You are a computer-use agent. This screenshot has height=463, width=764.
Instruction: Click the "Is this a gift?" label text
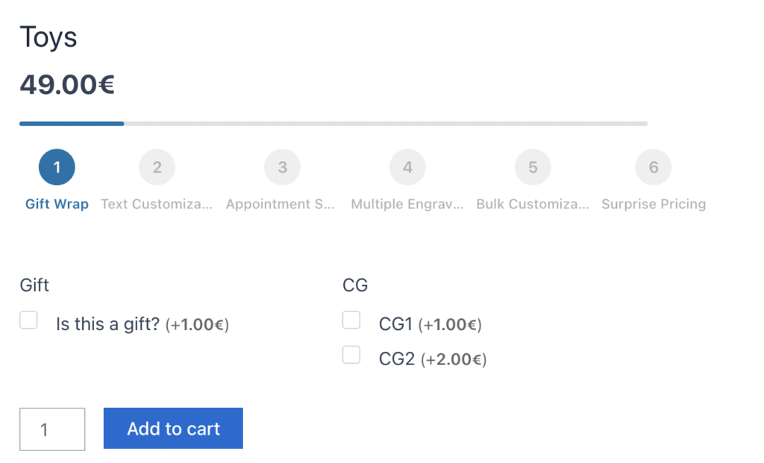(x=107, y=325)
